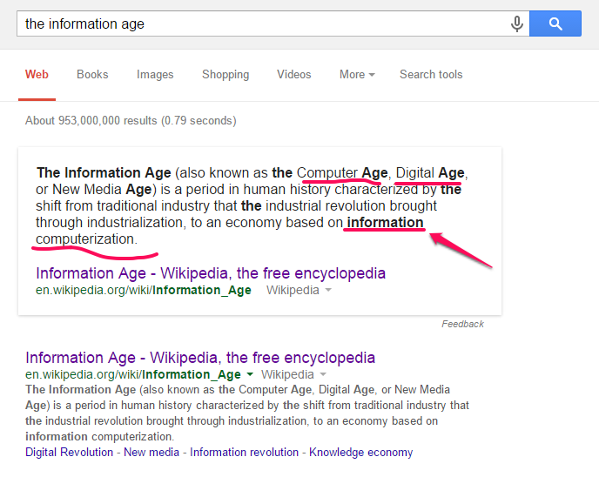Open featured snippet Information Age Wikipedia link
Screen dimensions: 599x477
pos(211,273)
